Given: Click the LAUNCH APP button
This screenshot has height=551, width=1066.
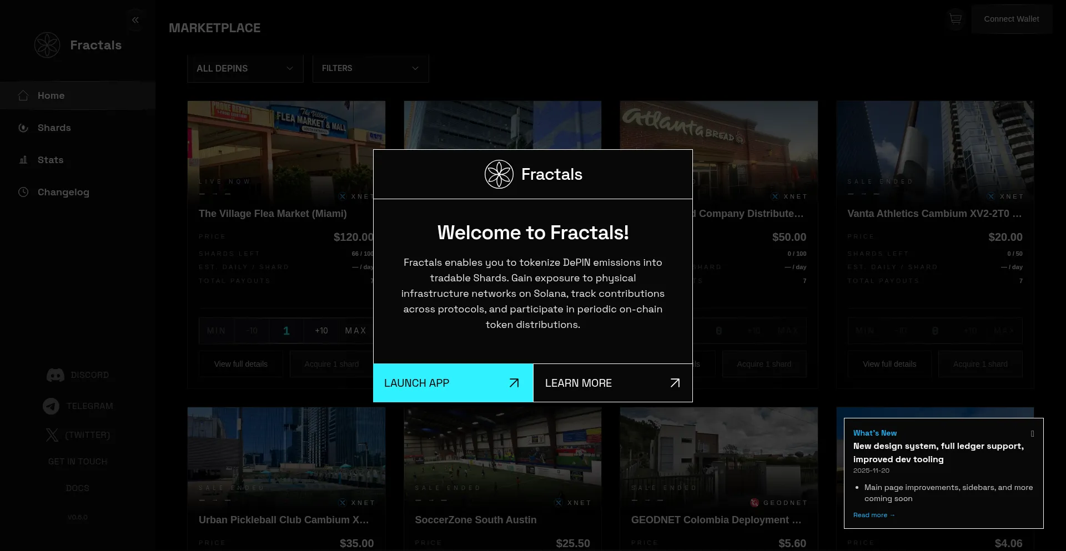Looking at the screenshot, I should pyautogui.click(x=453, y=383).
